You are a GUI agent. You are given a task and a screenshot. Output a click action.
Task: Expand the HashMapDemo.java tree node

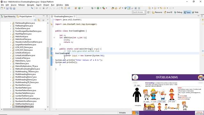click(x=11, y=34)
